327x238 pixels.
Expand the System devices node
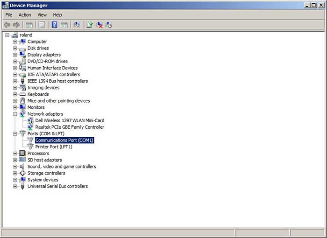pos(15,180)
